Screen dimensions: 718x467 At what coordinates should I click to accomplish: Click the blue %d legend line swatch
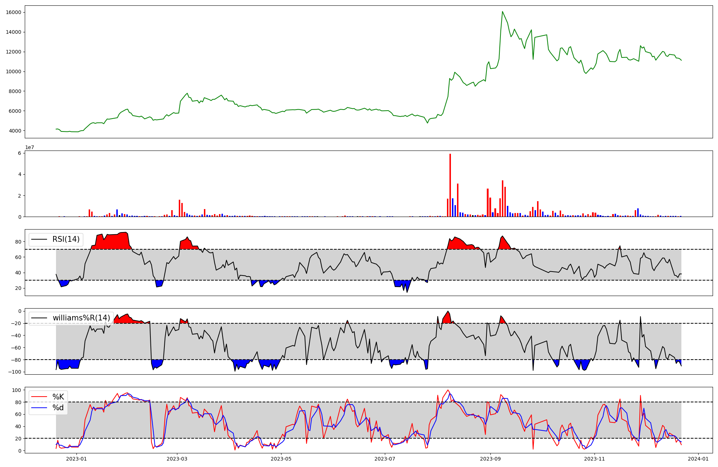pos(39,408)
